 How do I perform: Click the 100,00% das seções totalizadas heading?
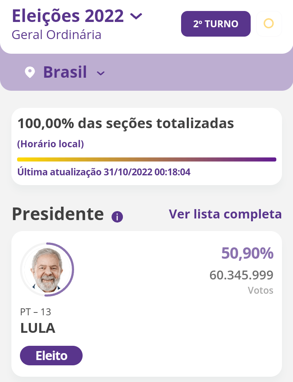[x=126, y=123]
